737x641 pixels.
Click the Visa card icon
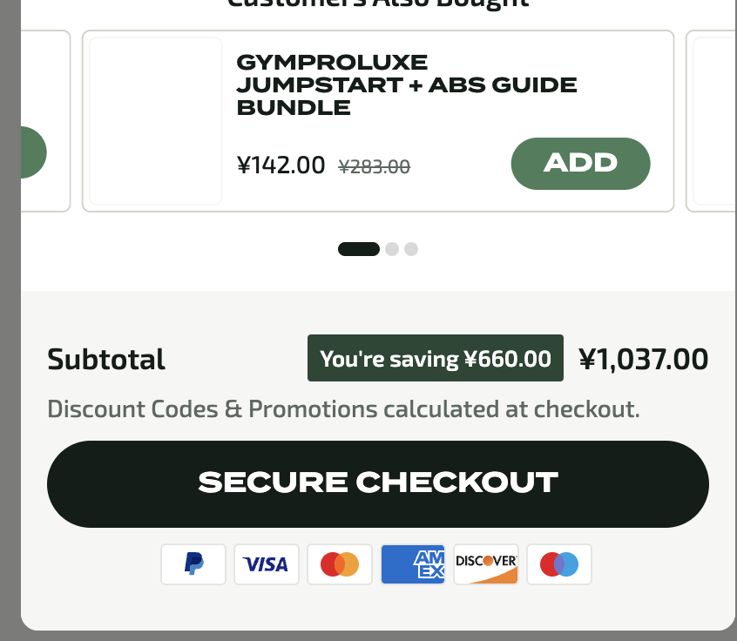pos(267,564)
